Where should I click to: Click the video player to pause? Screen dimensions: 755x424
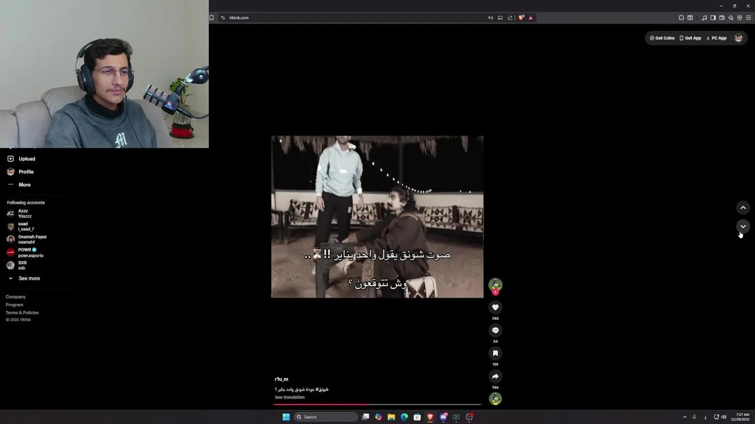(377, 217)
